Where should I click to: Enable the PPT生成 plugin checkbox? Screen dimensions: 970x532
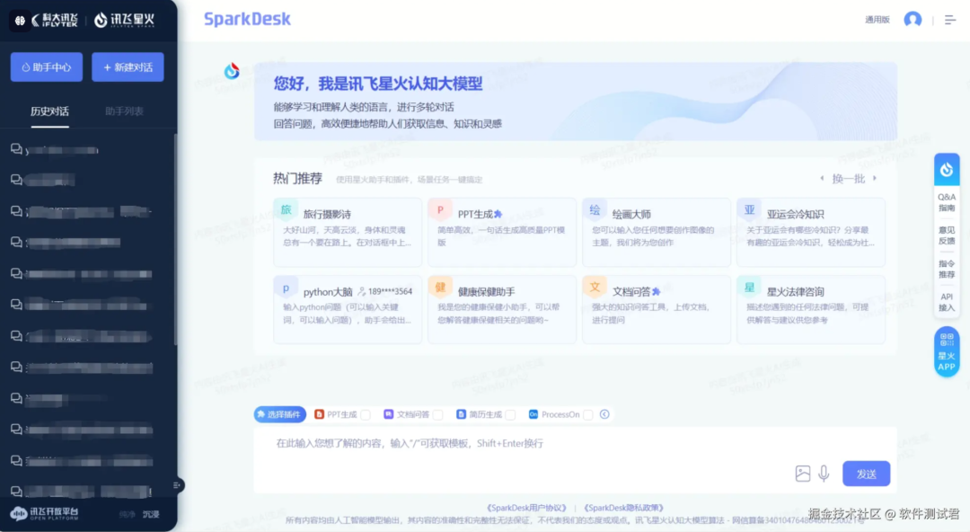coord(366,414)
